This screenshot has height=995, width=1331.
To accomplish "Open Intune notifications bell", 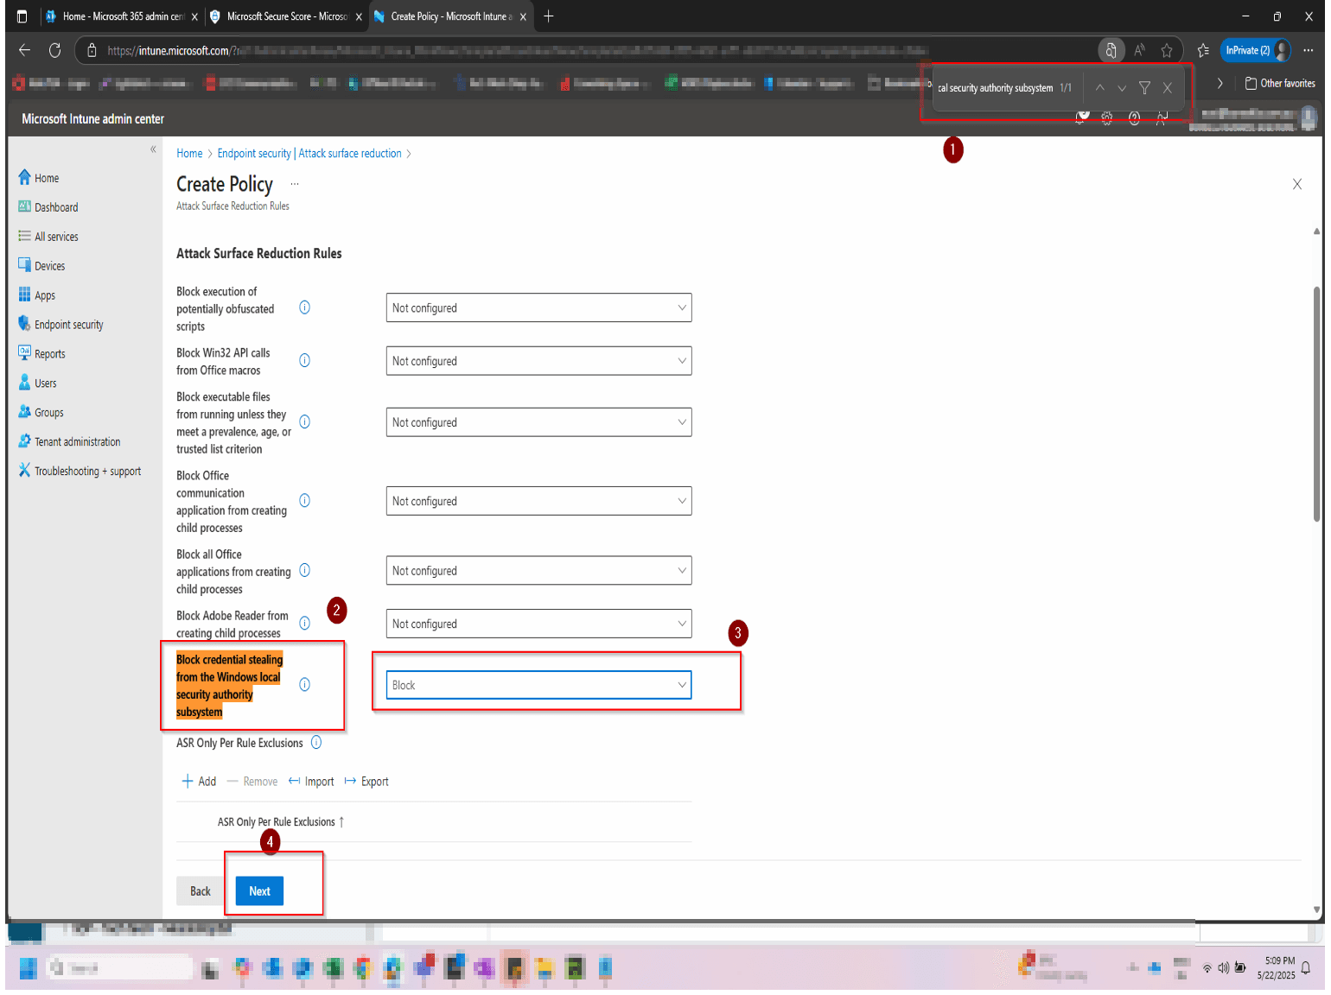I will pos(1080,118).
